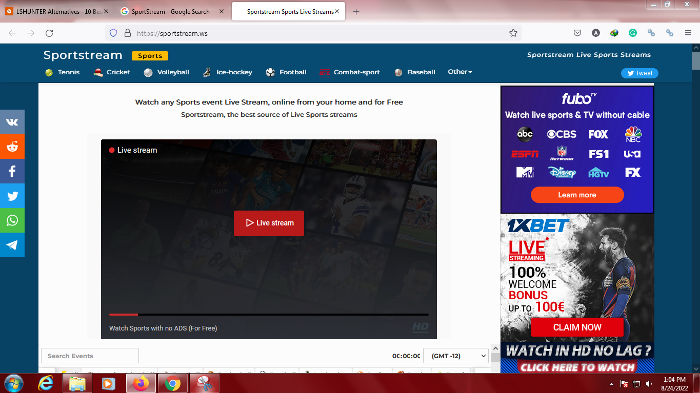This screenshot has width=700, height=393.
Task: Open Internet Download Manager extension icon
Action: tap(614, 33)
